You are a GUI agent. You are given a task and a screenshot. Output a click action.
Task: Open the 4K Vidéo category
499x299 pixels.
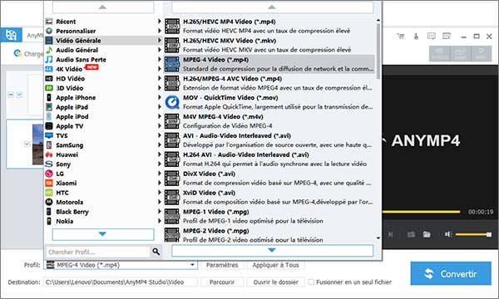point(103,69)
